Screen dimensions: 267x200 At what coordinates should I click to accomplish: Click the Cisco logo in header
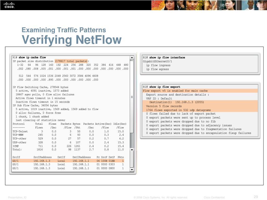9,5
